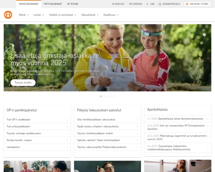Switch language to In English
This screenshot has height=172, width=215.
pyautogui.click(x=118, y=4)
